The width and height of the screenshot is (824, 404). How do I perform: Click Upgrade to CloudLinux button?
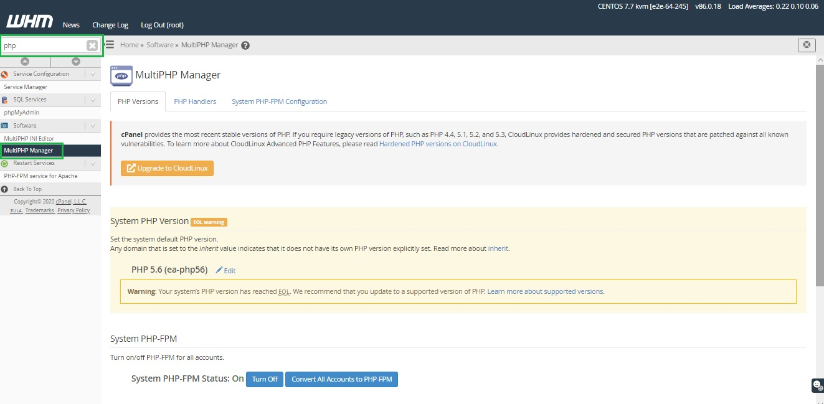click(167, 168)
